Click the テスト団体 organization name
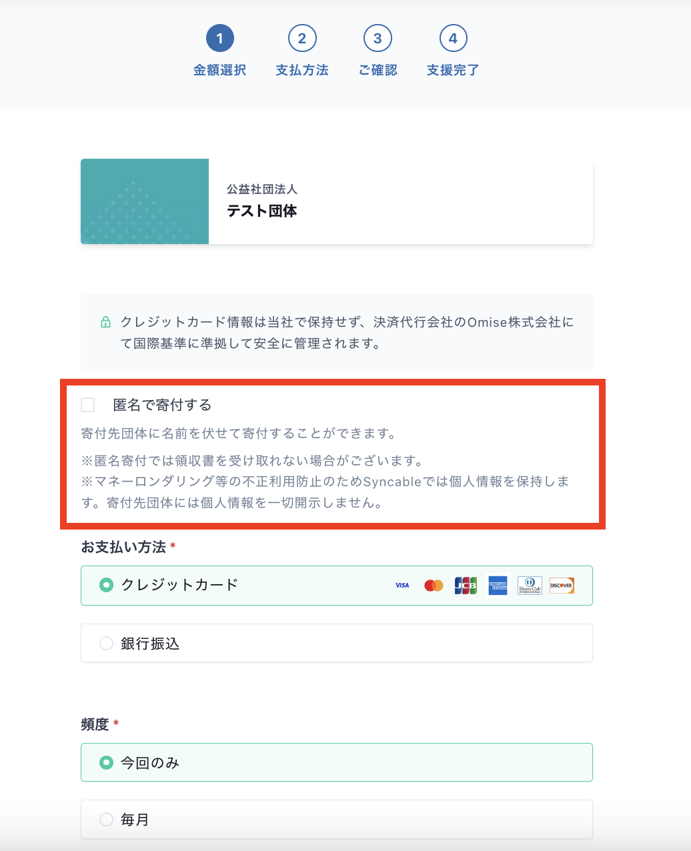 click(261, 211)
